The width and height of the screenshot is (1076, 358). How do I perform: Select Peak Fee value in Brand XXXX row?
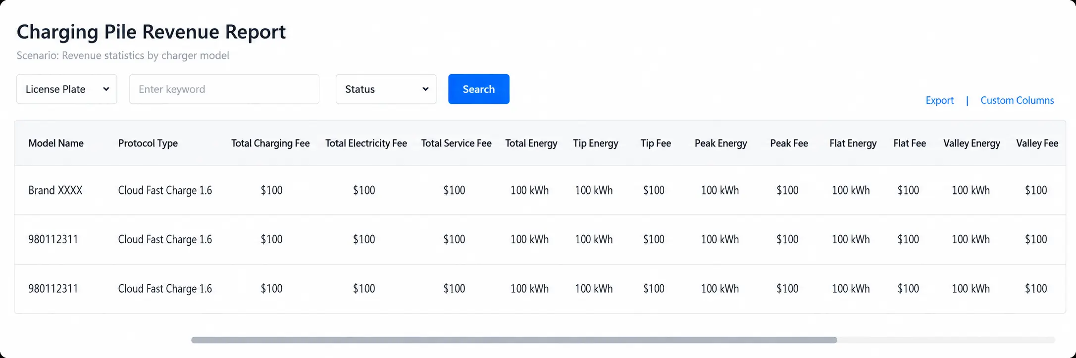tap(787, 190)
